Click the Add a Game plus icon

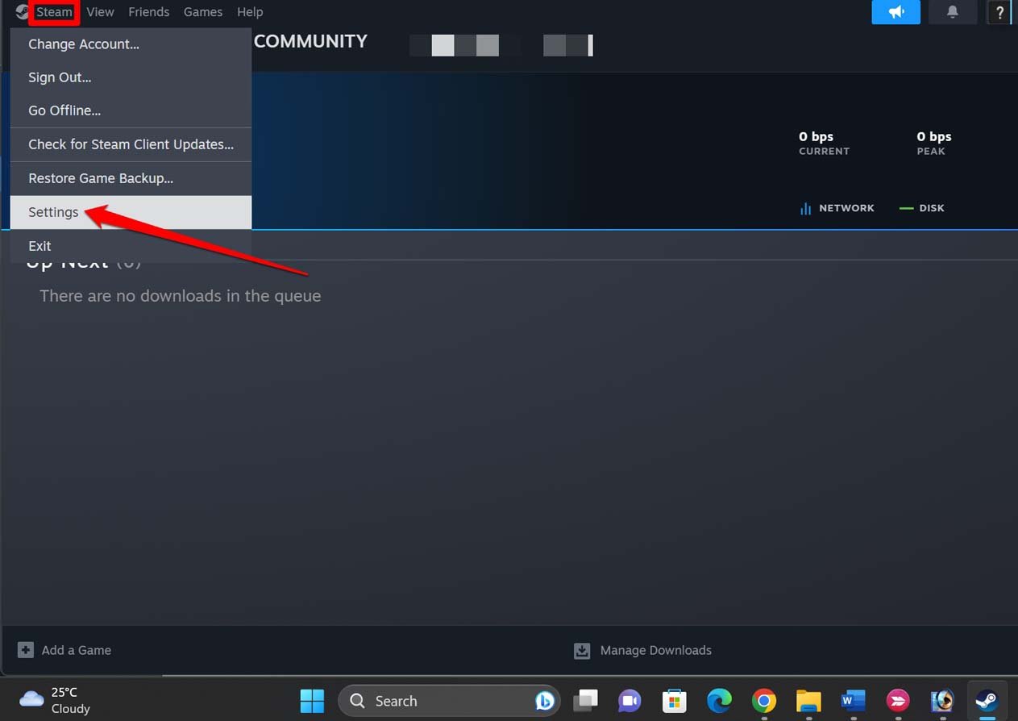click(26, 650)
